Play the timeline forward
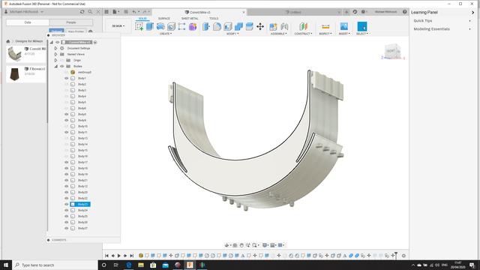 pos(119,256)
